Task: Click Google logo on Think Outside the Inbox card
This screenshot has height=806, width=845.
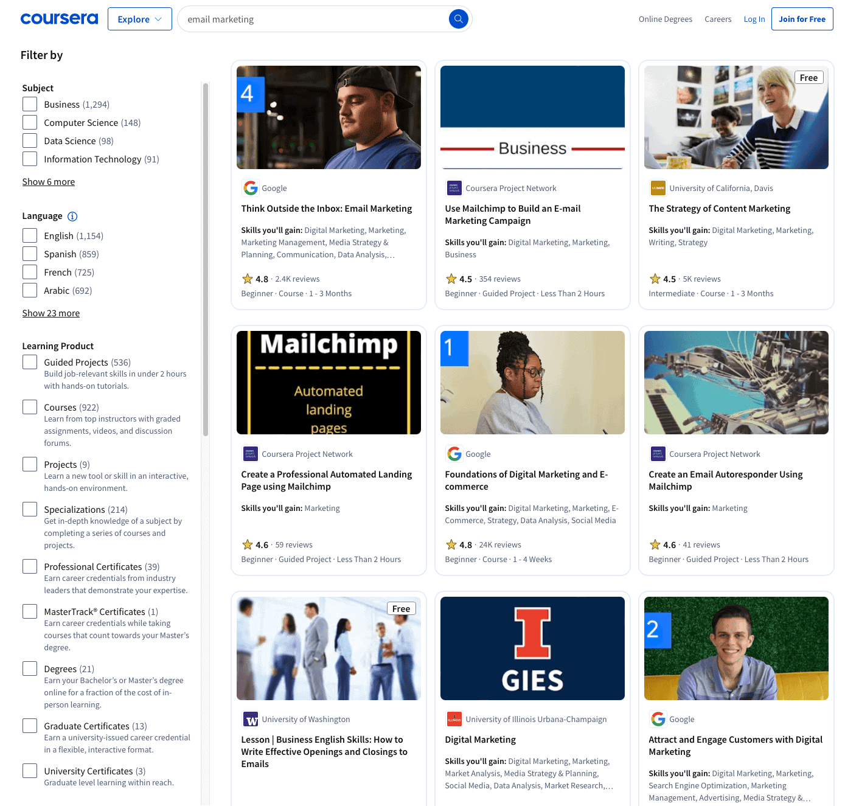Action: click(250, 188)
